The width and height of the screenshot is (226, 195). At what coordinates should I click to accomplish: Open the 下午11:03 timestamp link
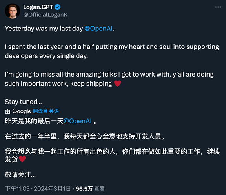17,189
